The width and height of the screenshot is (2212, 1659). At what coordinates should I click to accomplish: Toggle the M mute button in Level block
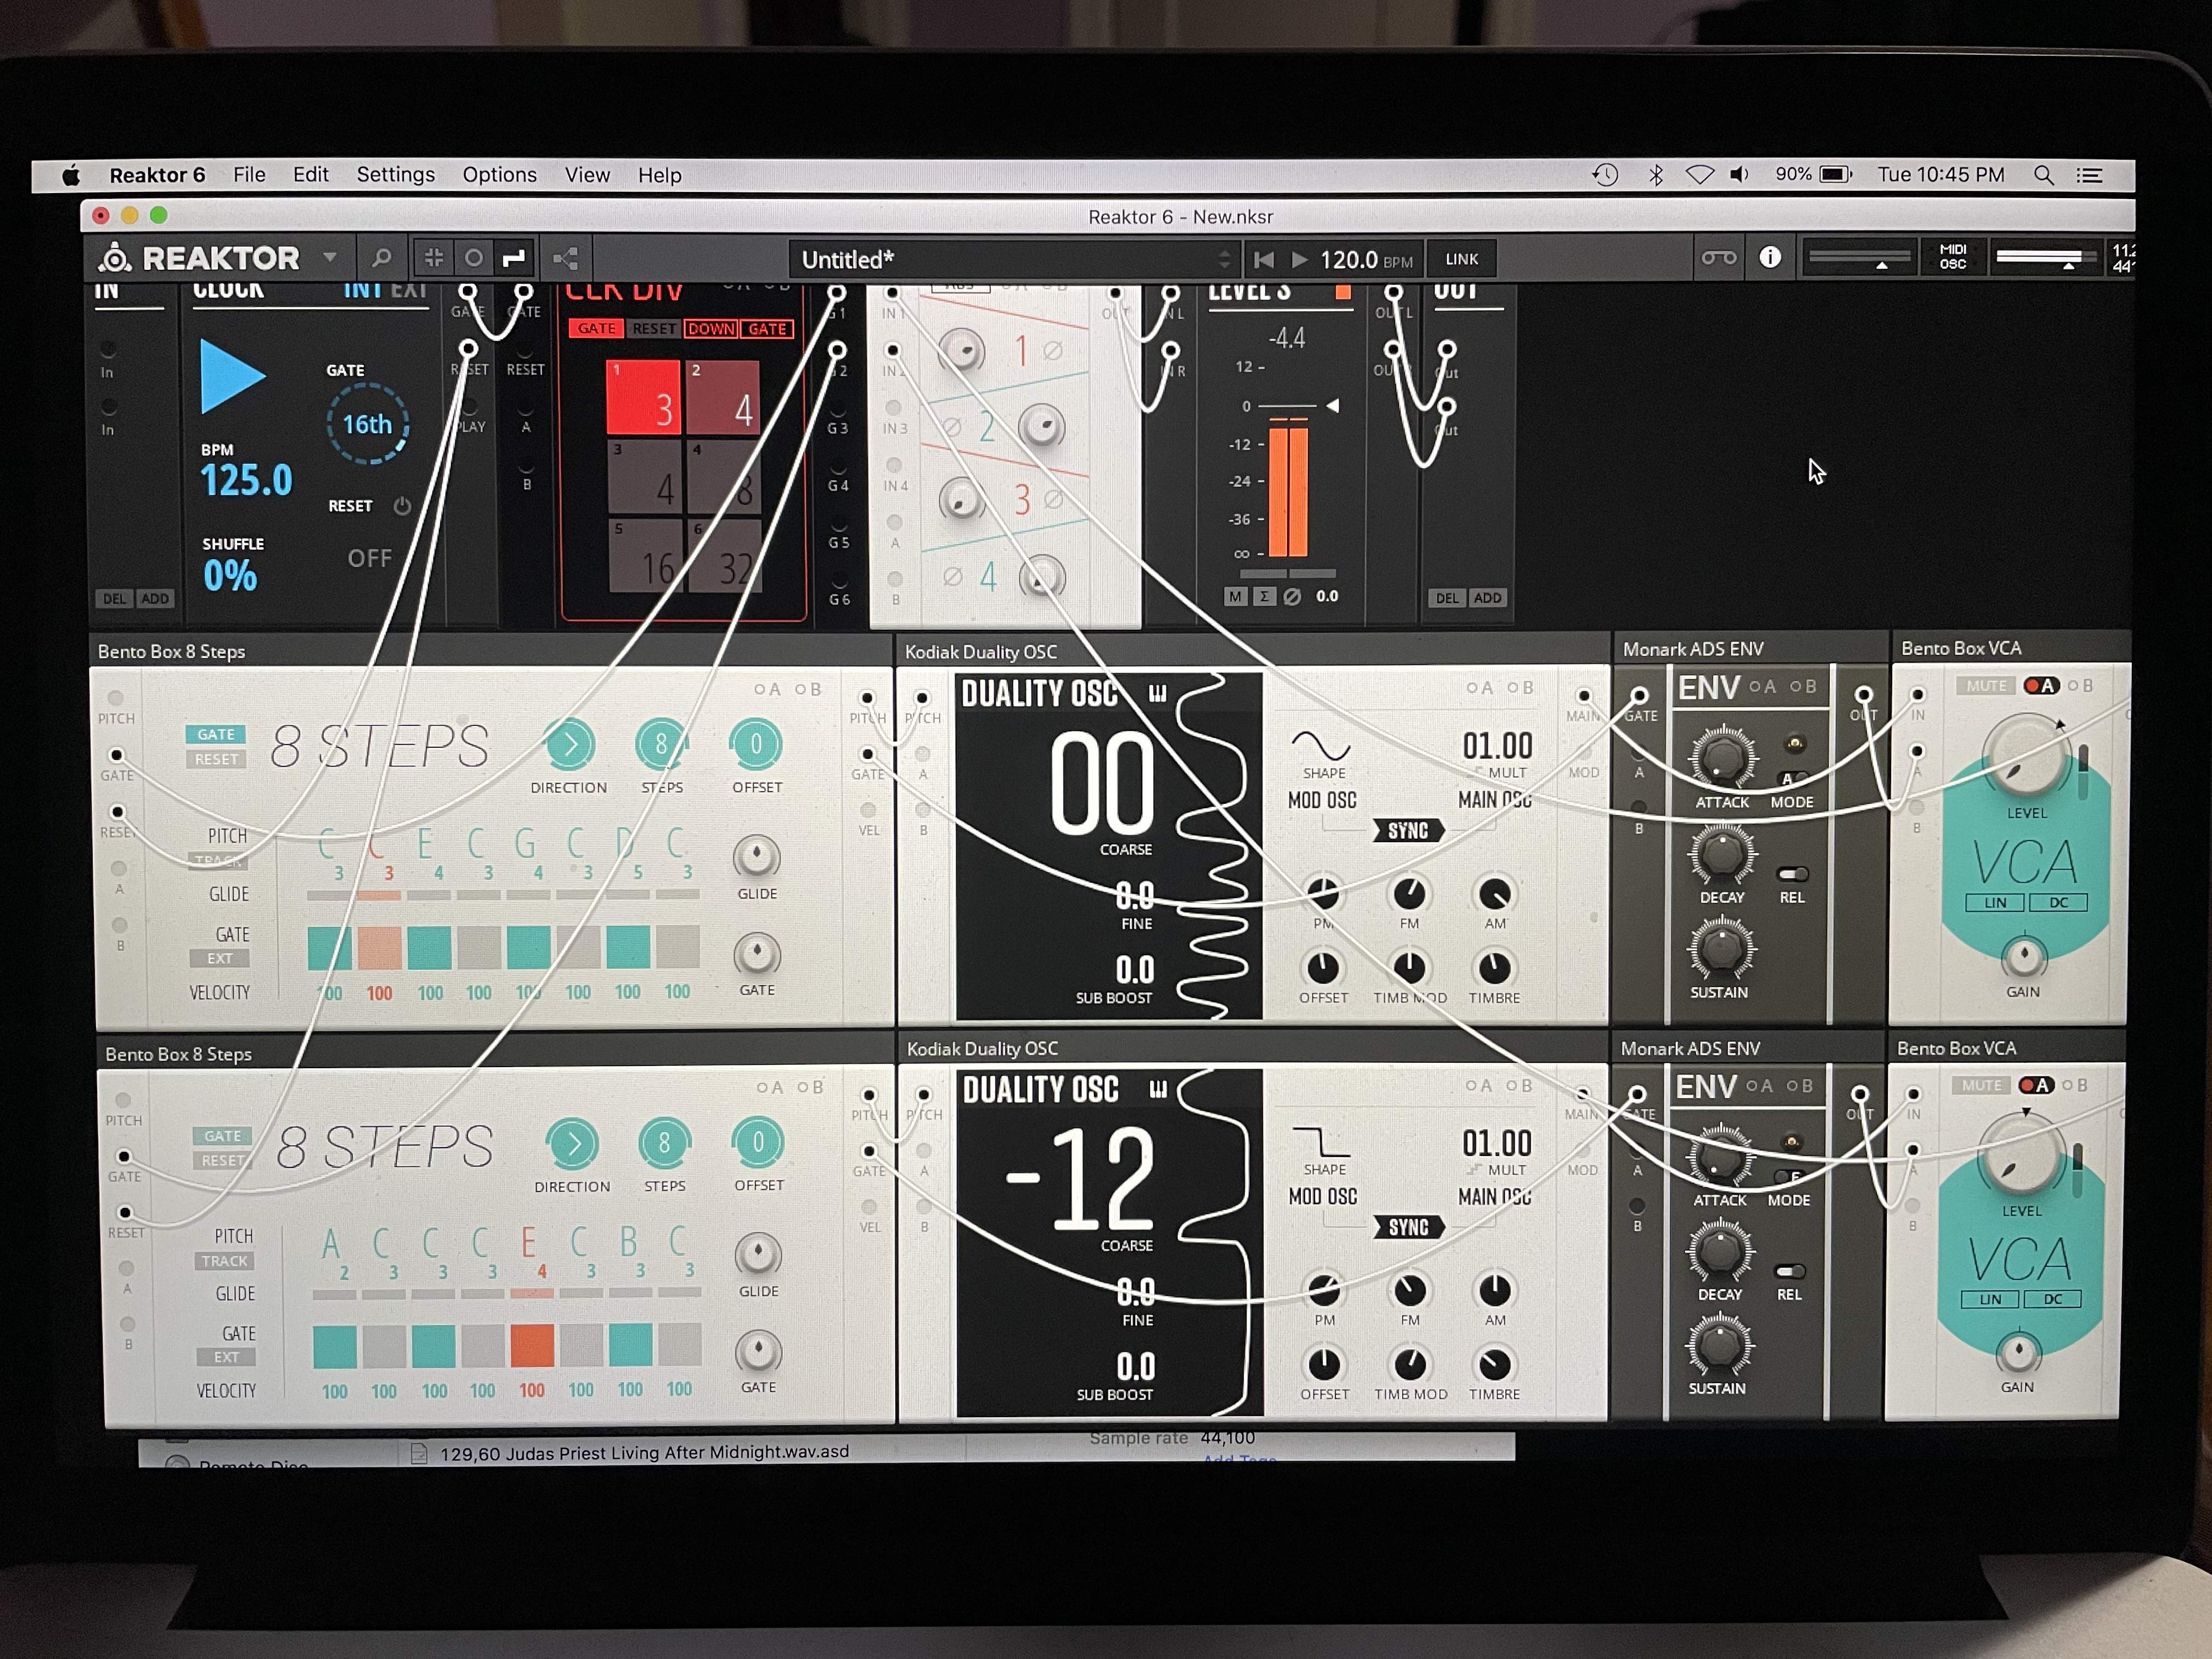1236,597
